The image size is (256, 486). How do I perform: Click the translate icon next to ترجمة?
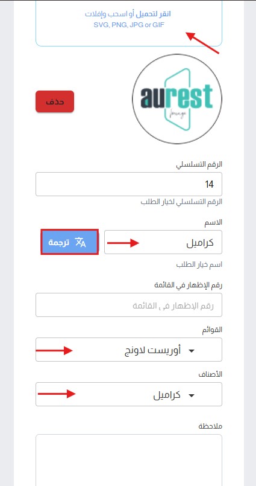[80, 242]
